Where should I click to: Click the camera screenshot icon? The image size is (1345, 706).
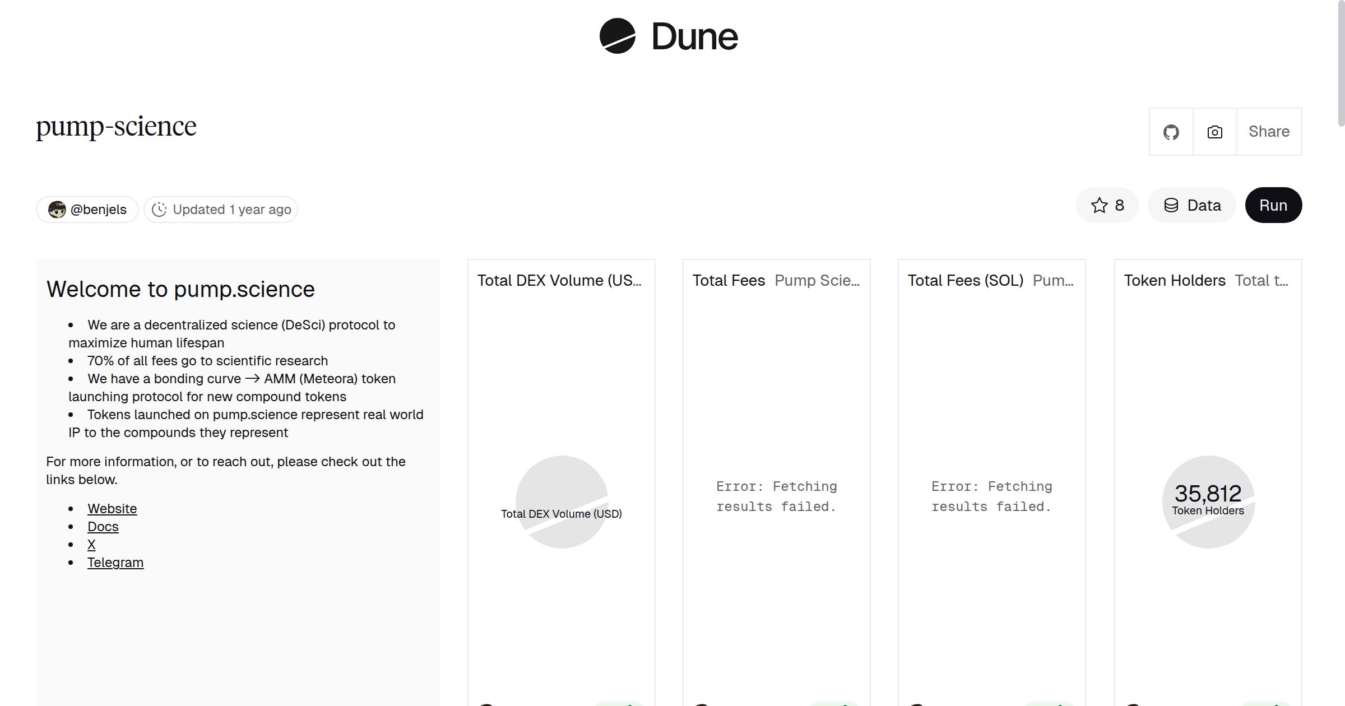1214,132
